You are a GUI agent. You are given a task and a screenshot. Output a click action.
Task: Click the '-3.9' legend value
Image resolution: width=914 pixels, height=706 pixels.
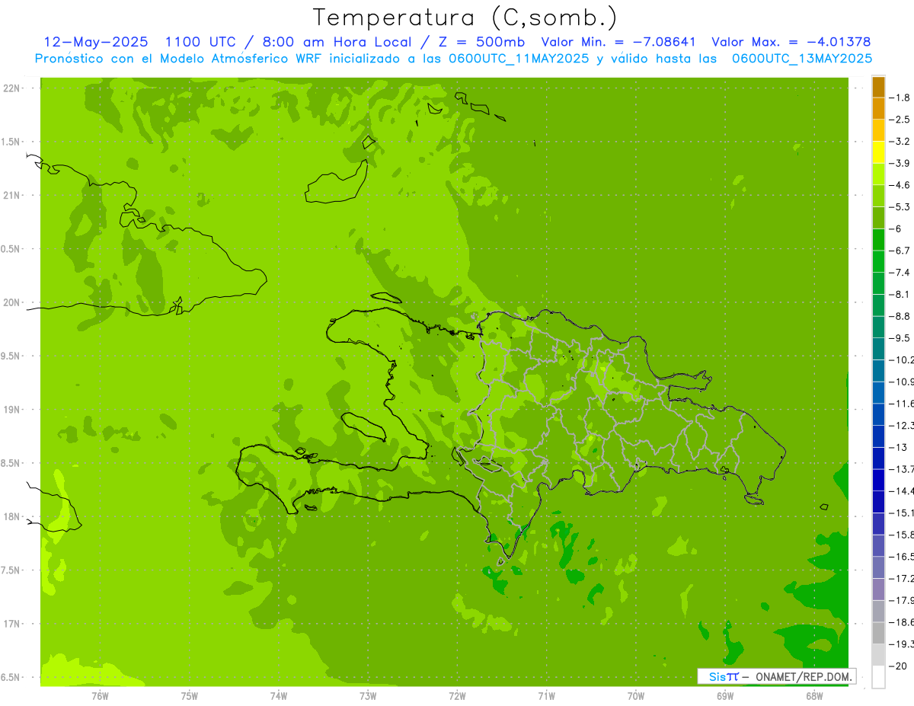tap(900, 163)
